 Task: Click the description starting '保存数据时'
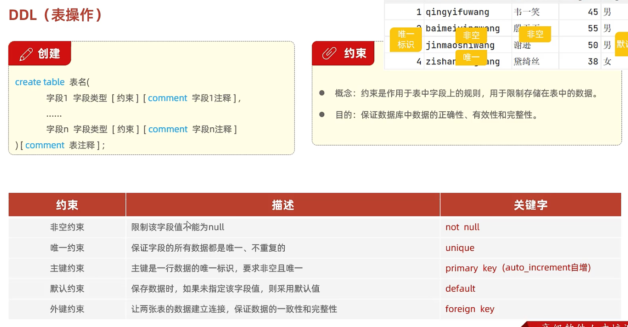pos(226,289)
